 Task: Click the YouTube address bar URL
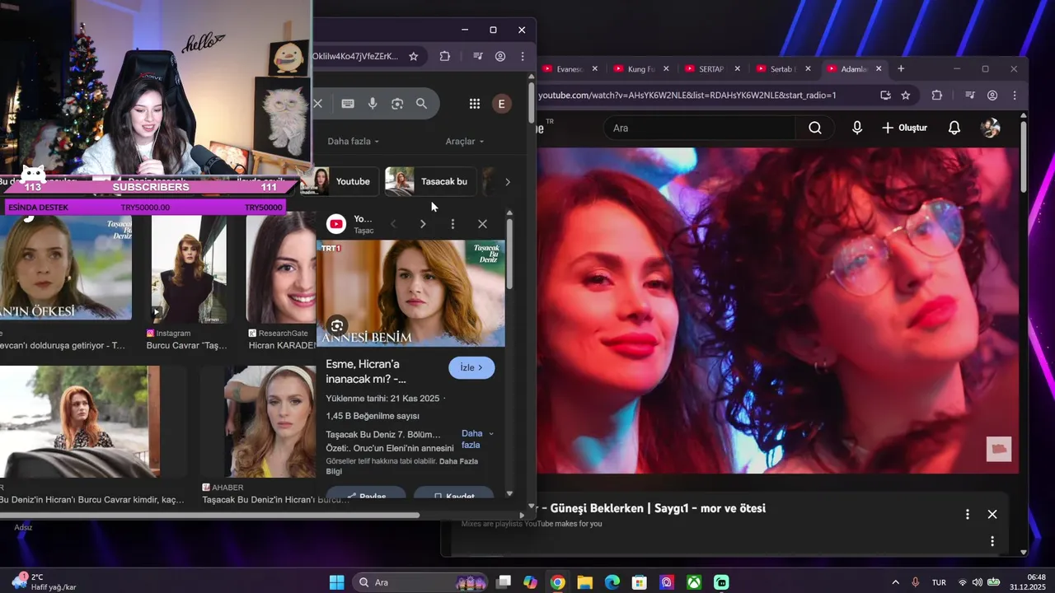coord(687,96)
